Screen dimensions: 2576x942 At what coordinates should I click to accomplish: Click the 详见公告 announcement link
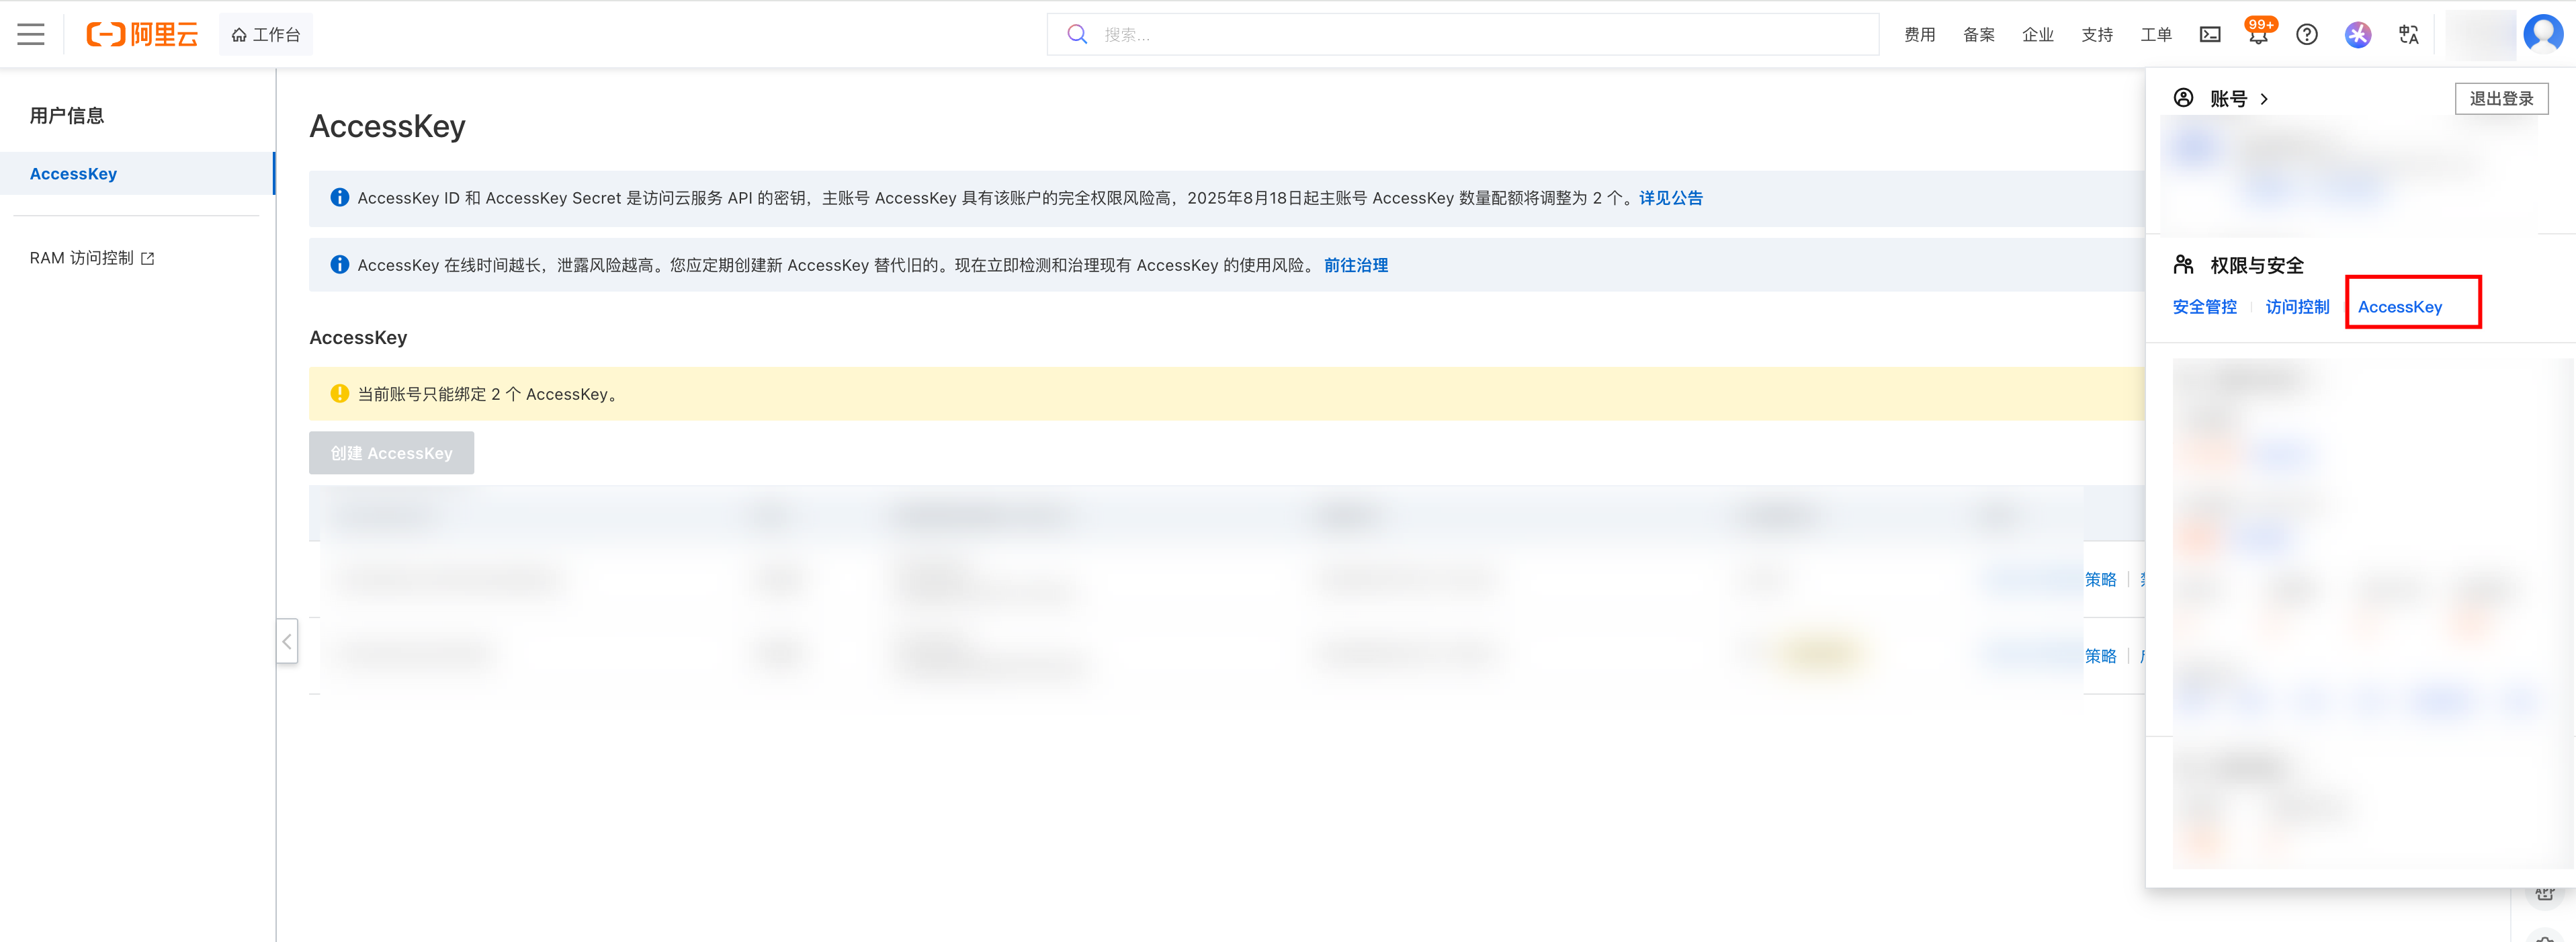[1670, 198]
